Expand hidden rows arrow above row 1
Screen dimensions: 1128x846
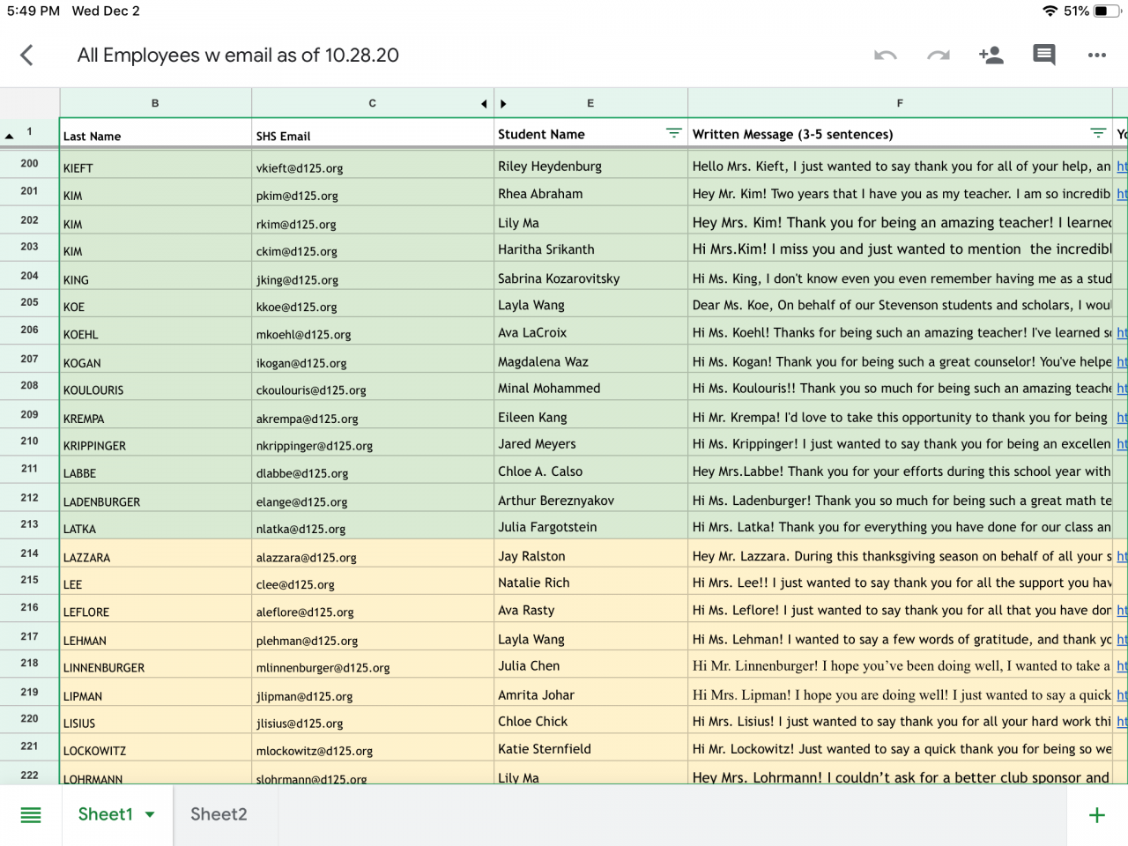(10, 136)
